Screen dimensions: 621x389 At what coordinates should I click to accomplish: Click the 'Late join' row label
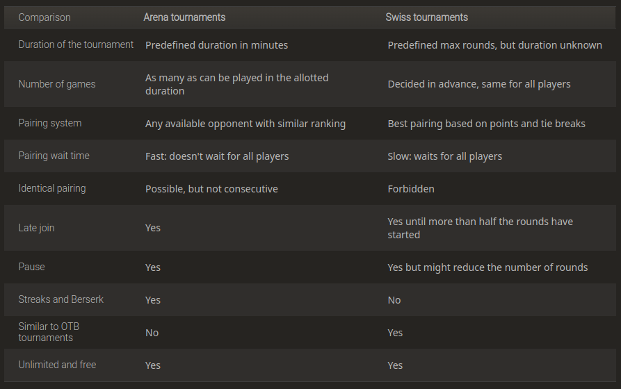coord(36,228)
